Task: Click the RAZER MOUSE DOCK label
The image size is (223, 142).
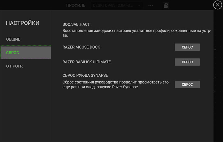Action: [81, 47]
